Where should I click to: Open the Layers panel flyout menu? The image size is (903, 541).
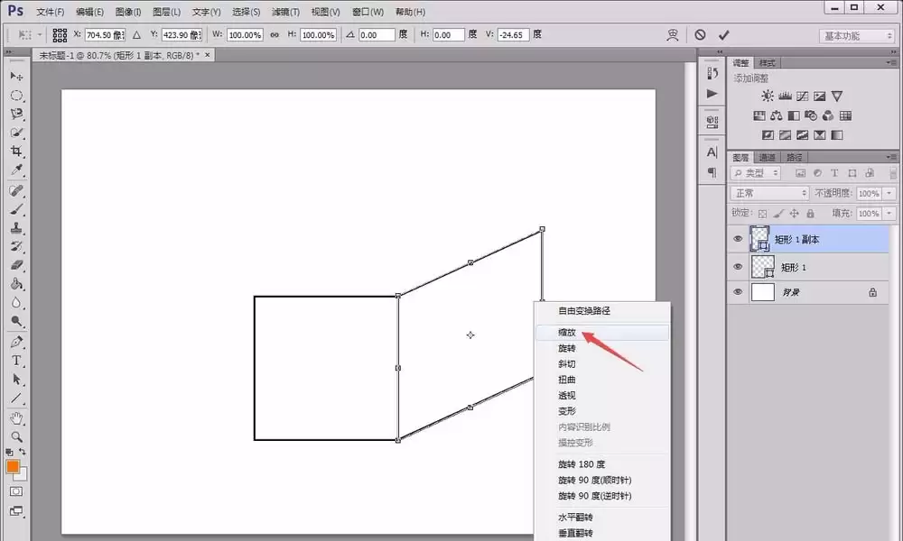pos(891,156)
